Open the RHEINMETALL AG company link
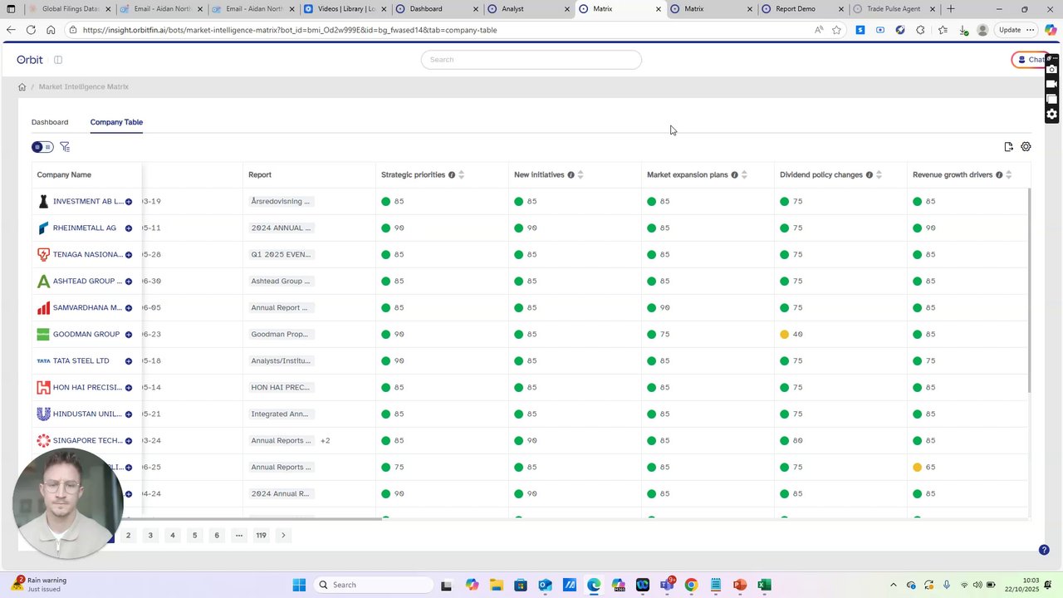1063x598 pixels. (x=85, y=228)
